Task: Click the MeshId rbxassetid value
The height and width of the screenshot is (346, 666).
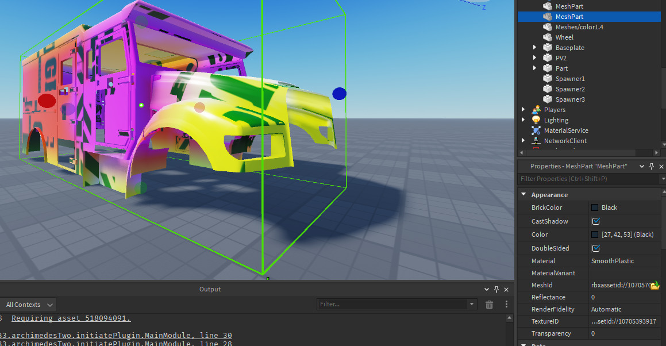Action: [620, 285]
